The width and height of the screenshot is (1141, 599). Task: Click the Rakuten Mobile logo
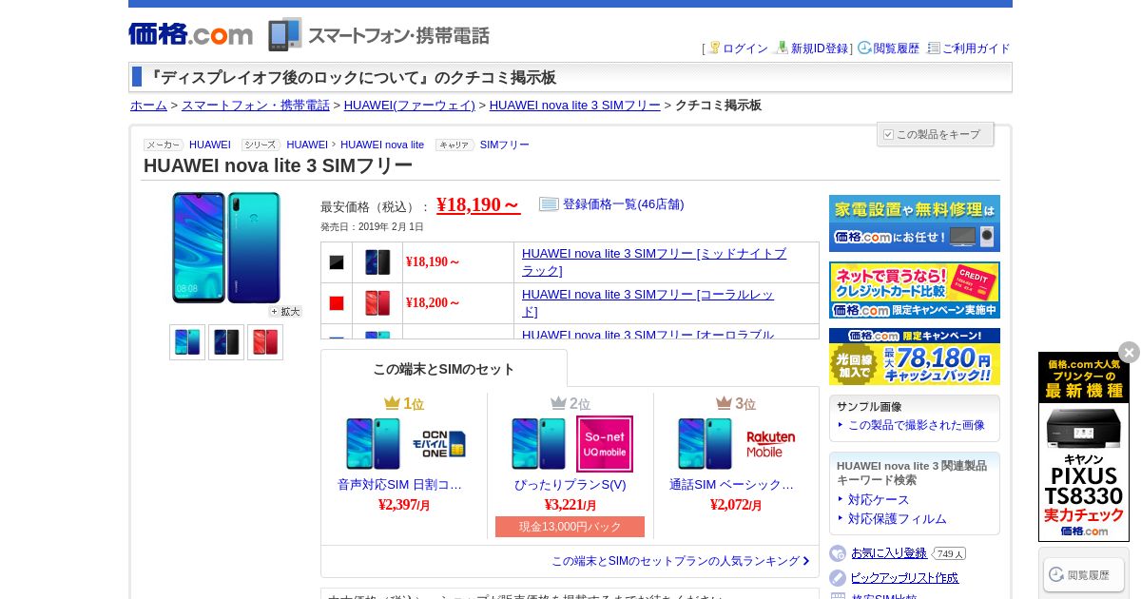(771, 444)
